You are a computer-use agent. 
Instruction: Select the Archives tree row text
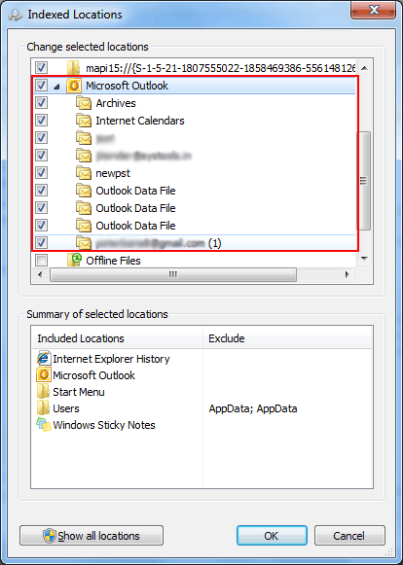[x=116, y=103]
